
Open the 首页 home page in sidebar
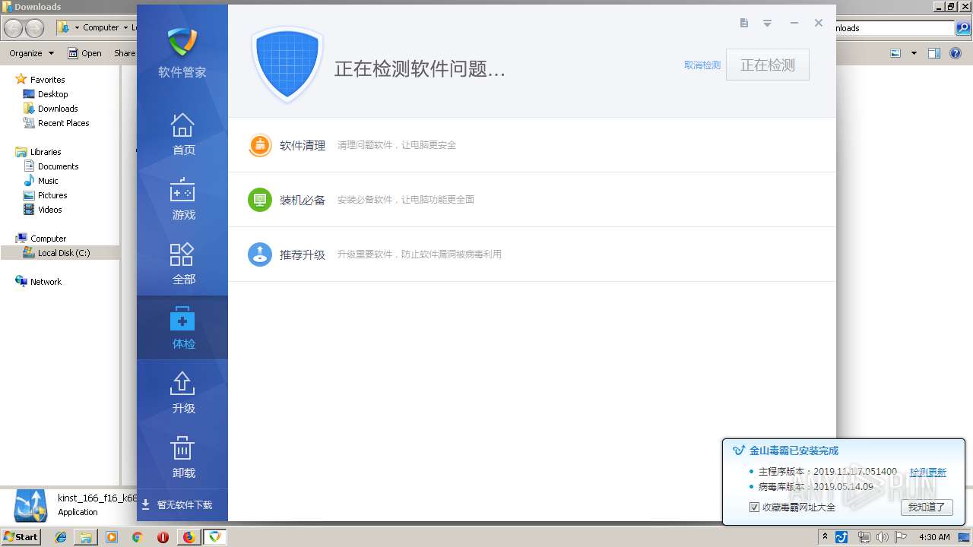(182, 134)
